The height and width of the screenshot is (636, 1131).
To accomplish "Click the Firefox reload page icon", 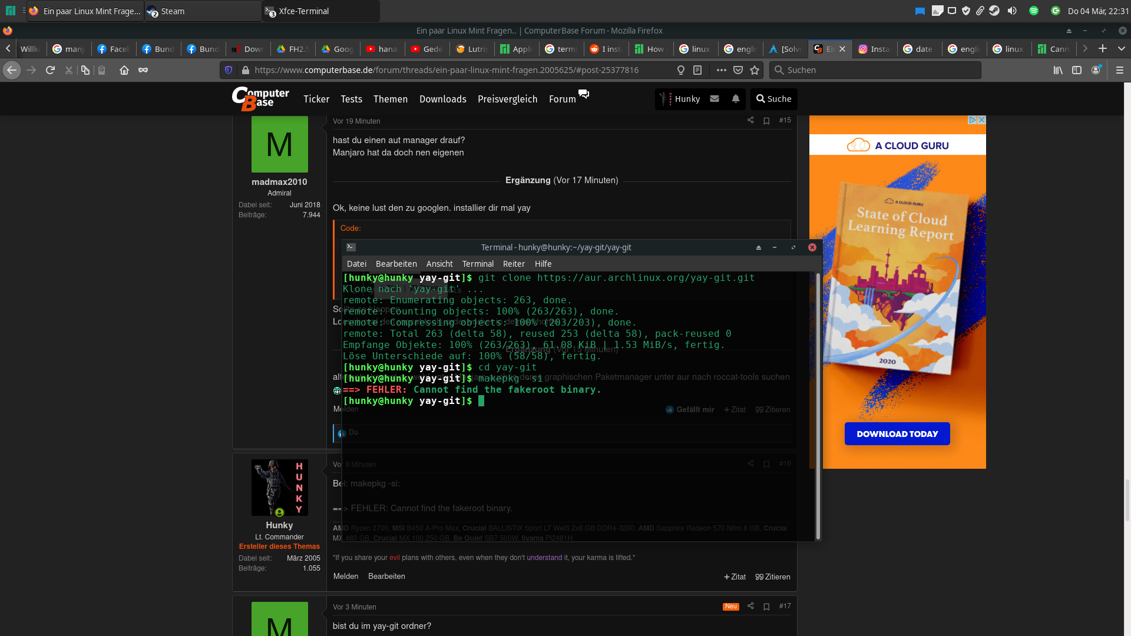I will click(50, 70).
